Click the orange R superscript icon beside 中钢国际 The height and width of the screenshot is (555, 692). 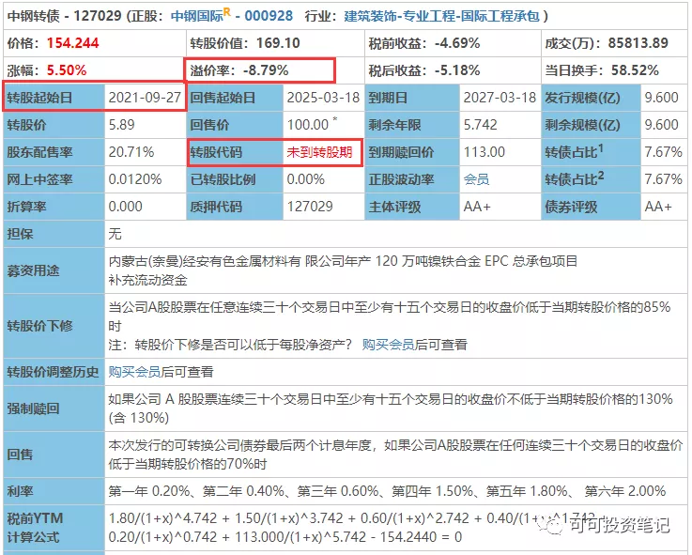point(226,11)
